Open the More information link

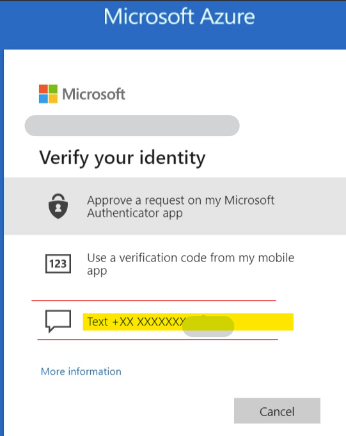click(81, 371)
